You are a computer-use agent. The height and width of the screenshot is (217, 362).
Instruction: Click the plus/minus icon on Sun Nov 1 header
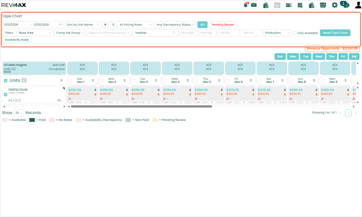93,81
